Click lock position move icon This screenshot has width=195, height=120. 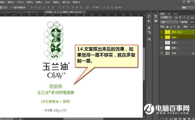pyautogui.click(x=175, y=27)
